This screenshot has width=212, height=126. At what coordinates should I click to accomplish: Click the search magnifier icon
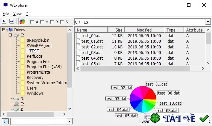(5, 121)
